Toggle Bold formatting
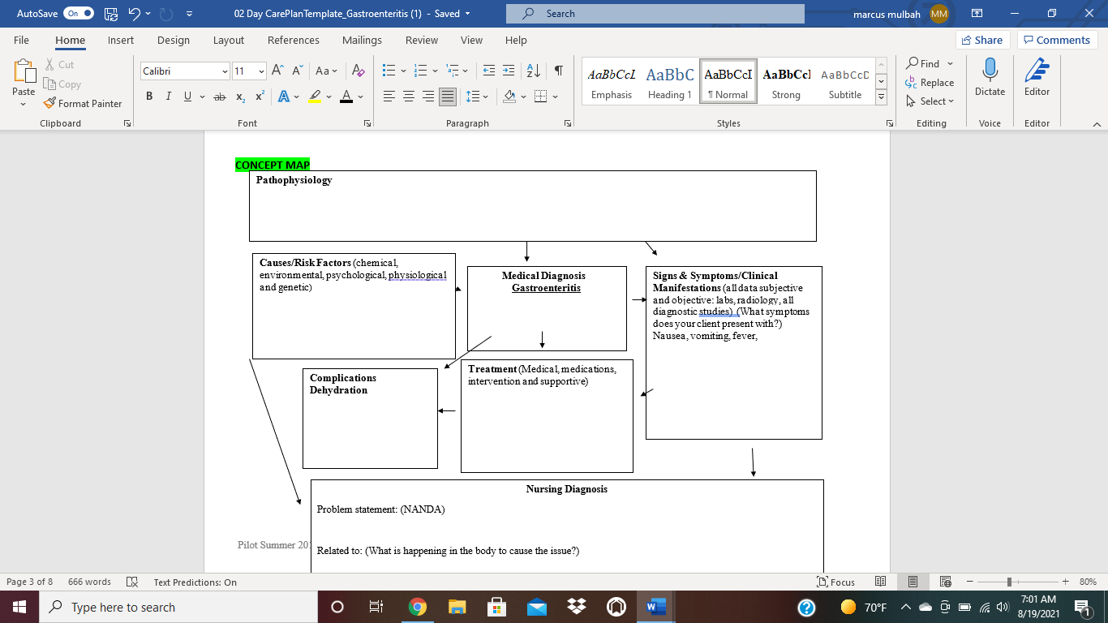 pos(149,97)
